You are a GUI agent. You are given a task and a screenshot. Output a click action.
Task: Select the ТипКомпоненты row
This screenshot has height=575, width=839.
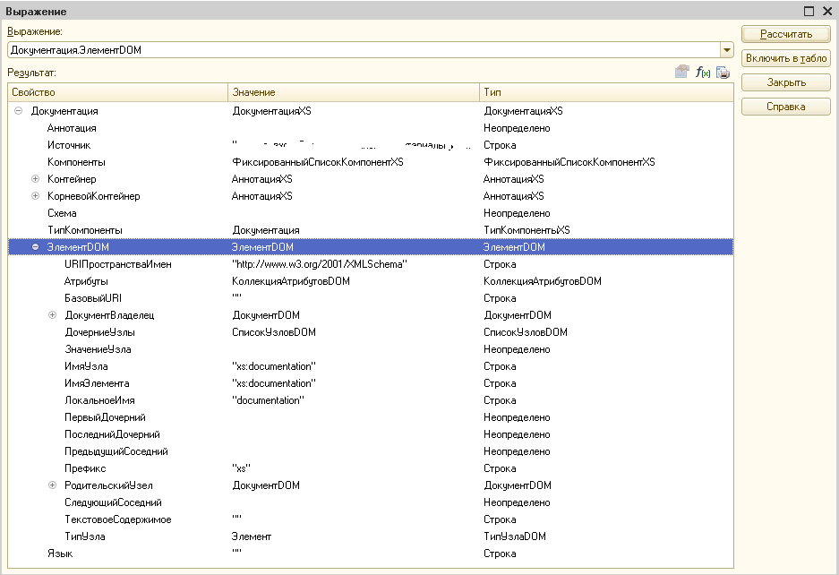(x=371, y=230)
